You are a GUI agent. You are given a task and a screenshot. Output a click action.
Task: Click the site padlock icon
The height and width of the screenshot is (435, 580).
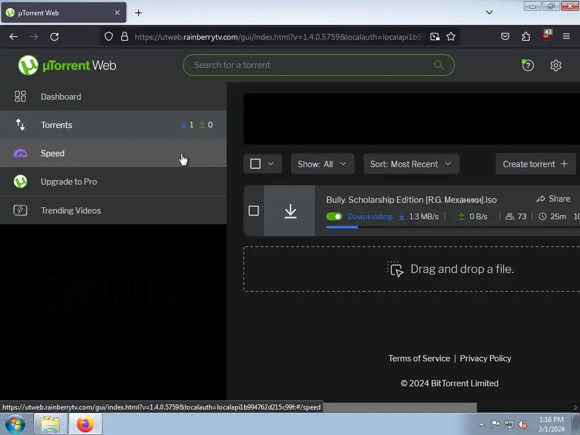point(125,37)
